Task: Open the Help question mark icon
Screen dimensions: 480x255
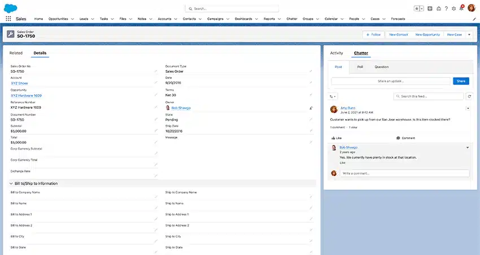Action: [446, 8]
